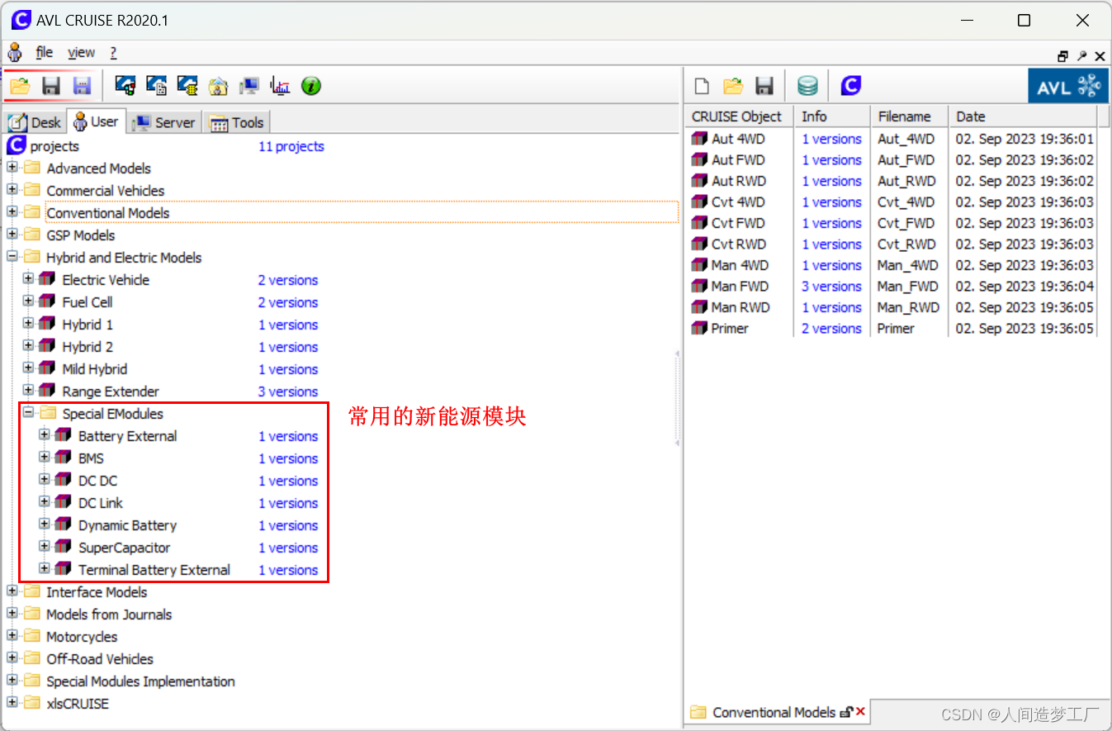The image size is (1112, 731).
Task: Click the green database cylinder icon
Action: coord(807,85)
